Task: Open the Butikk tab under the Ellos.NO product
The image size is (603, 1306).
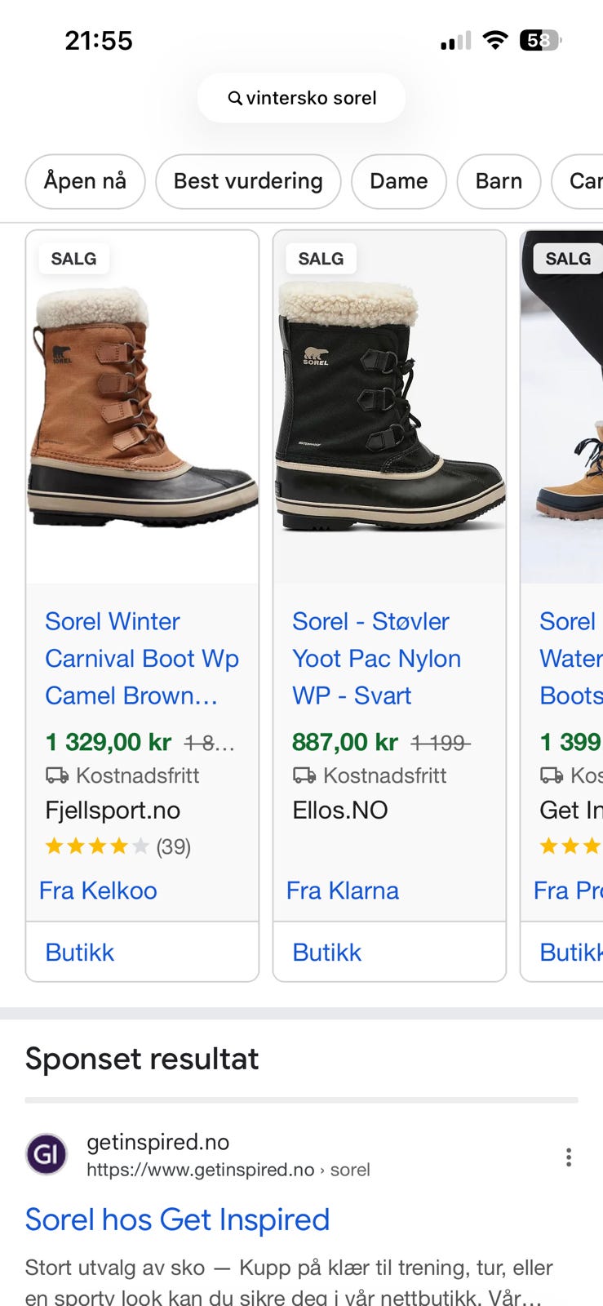Action: [x=327, y=953]
